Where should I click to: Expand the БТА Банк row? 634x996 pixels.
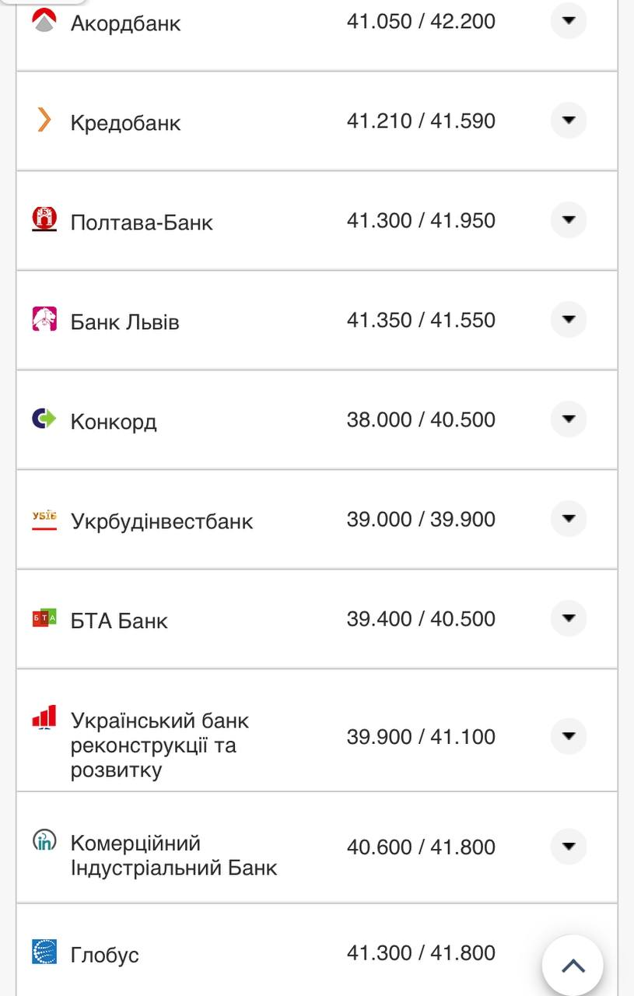click(569, 618)
